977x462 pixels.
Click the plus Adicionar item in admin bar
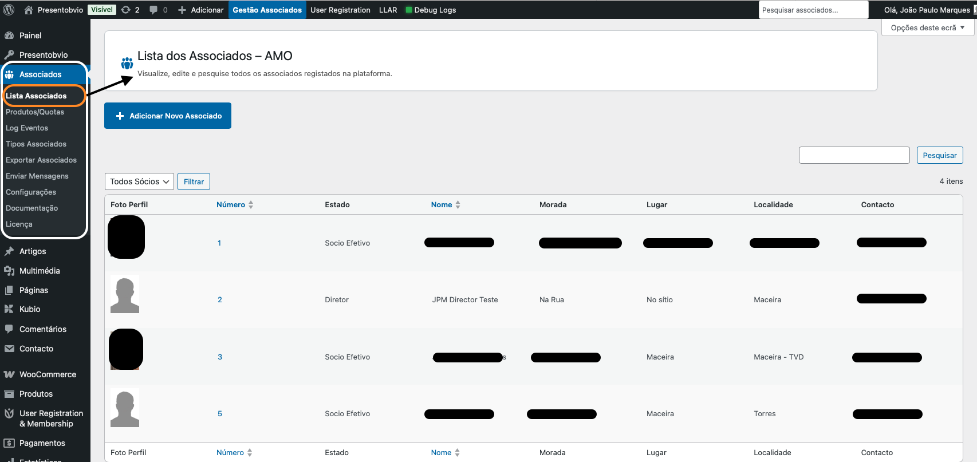click(200, 10)
